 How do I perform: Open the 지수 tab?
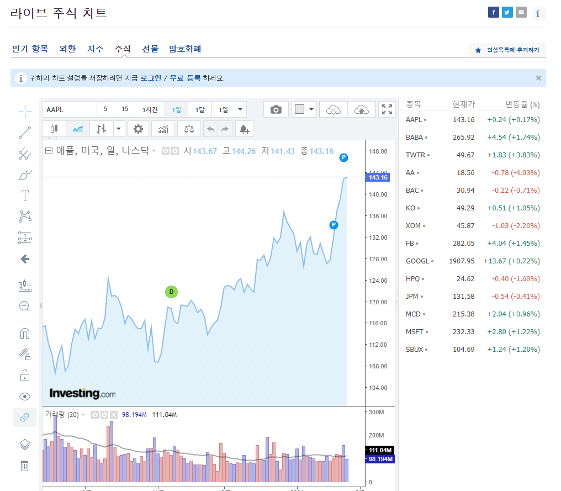(x=95, y=49)
